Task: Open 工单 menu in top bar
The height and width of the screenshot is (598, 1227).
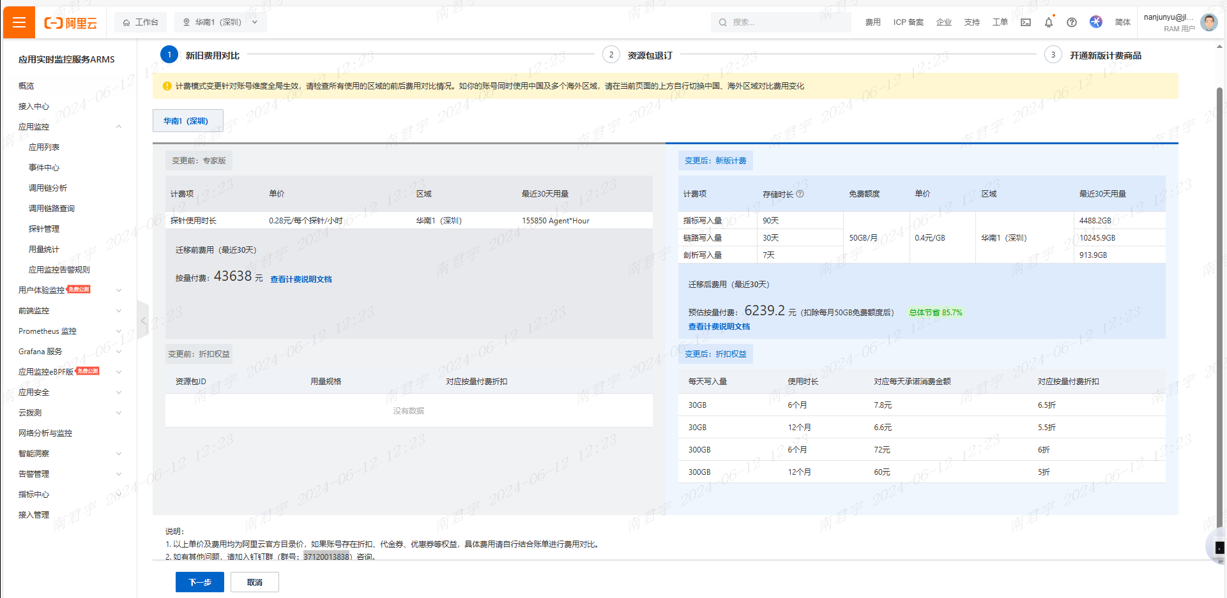Action: click(1000, 22)
